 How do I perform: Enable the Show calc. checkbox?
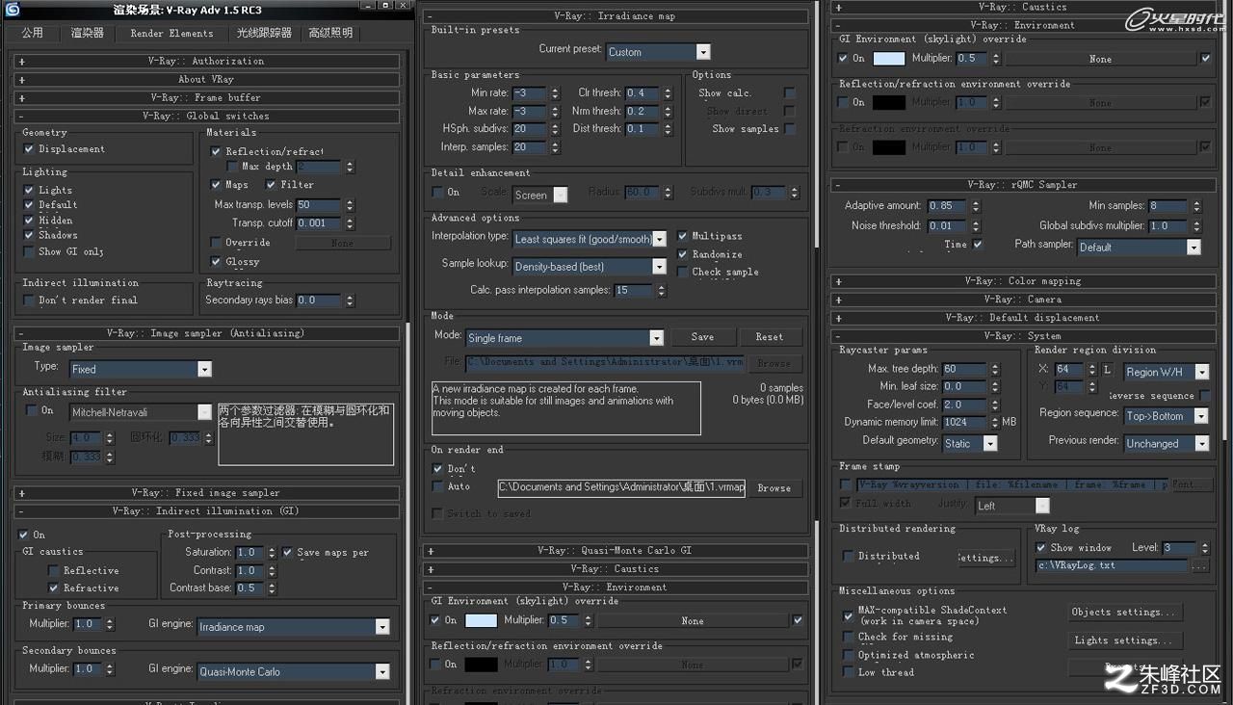790,93
